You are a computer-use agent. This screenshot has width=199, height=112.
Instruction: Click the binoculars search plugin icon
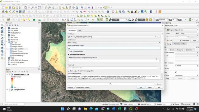tap(132, 12)
